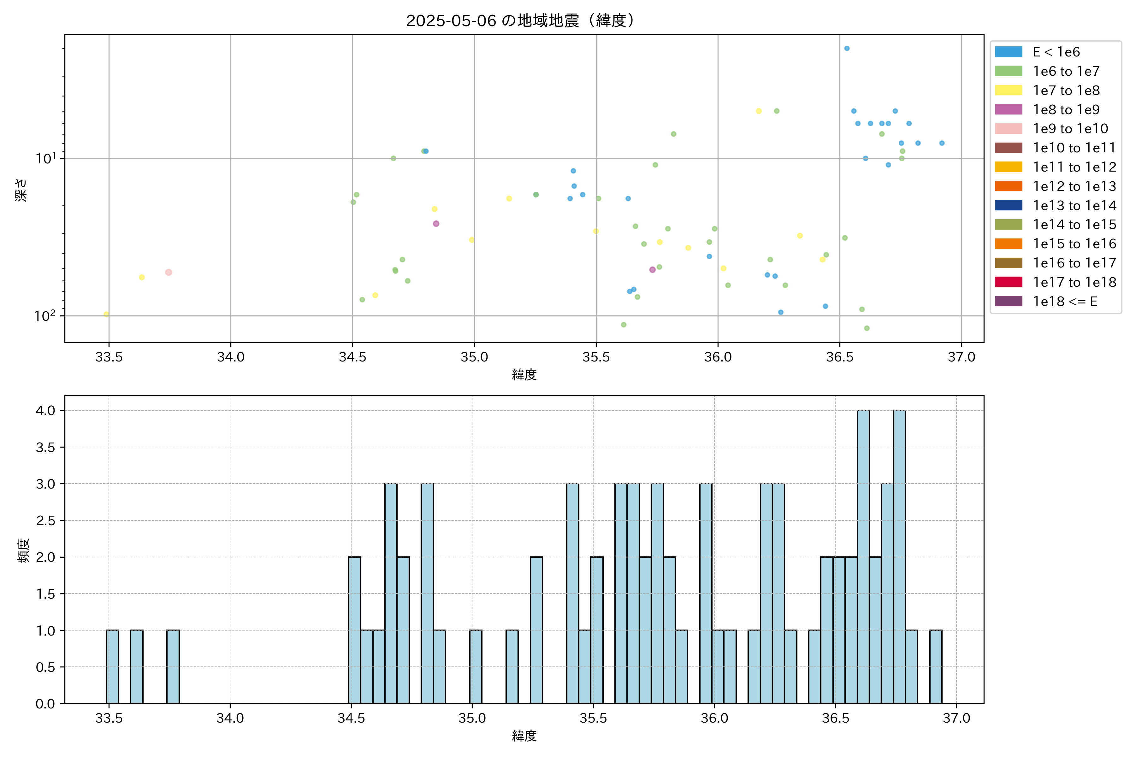Click the 4.0 tick label on histogram axis
Image resolution: width=1136 pixels, height=757 pixels.
coord(45,411)
